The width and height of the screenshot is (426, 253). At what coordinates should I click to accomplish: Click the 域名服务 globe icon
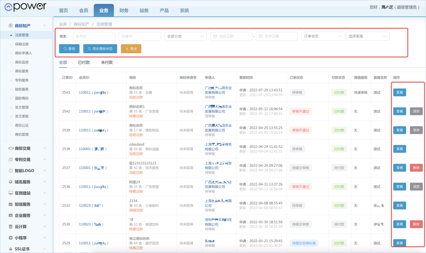click(11, 182)
